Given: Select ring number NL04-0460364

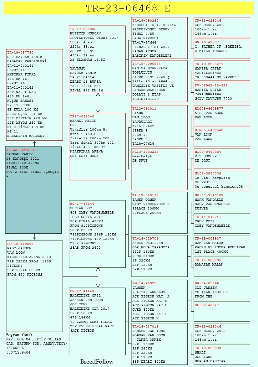Looking at the screenshot, I should 208,152.
